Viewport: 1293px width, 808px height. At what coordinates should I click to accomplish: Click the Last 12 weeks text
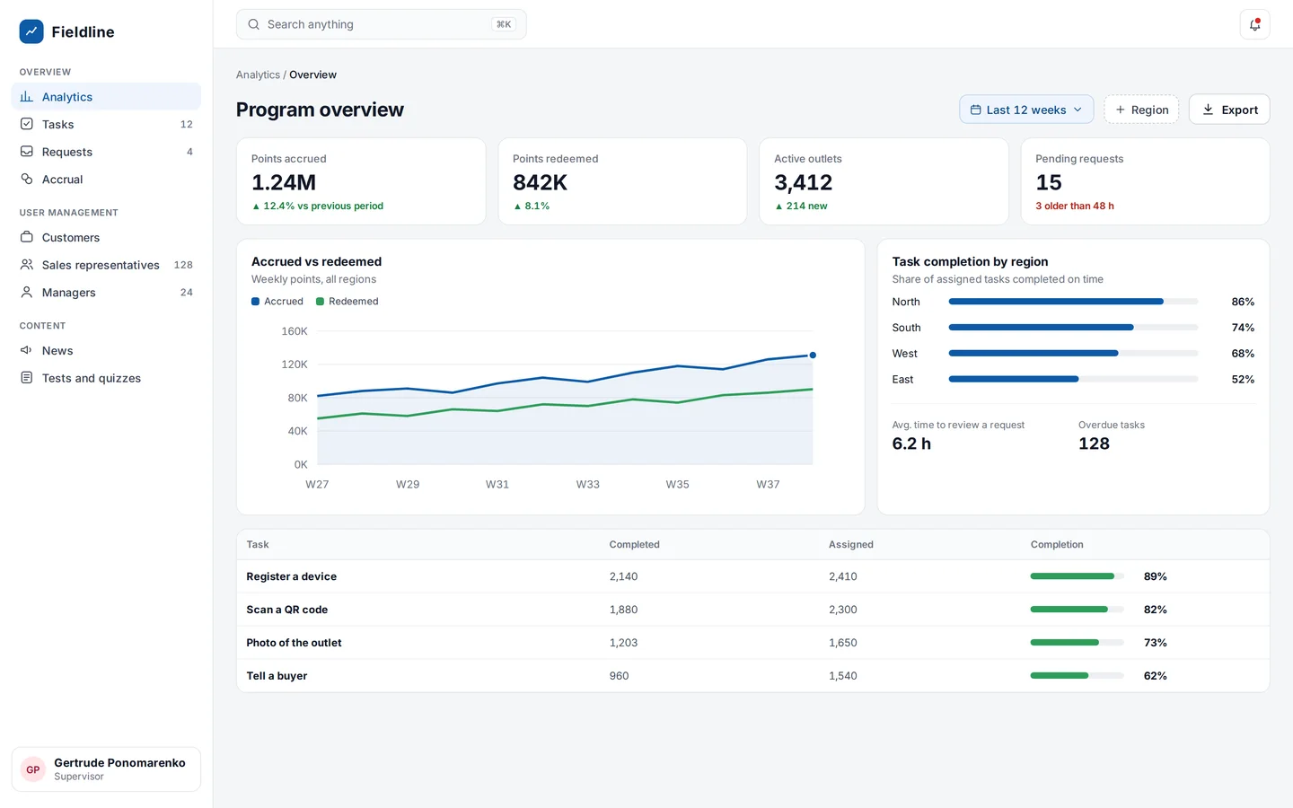(x=1026, y=110)
